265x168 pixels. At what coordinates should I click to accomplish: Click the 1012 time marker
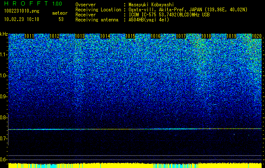pos(55,36)
